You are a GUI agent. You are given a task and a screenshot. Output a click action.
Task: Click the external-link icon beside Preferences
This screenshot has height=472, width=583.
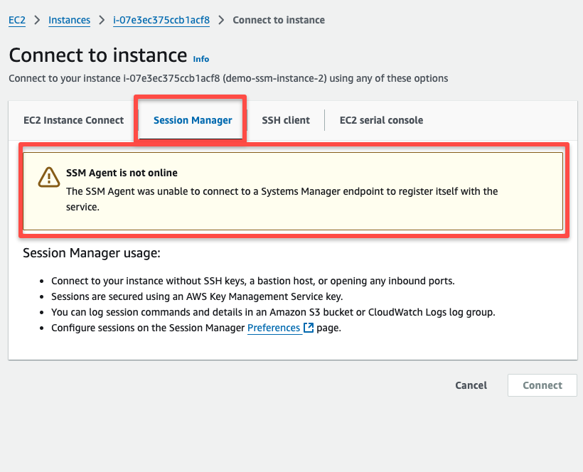308,328
